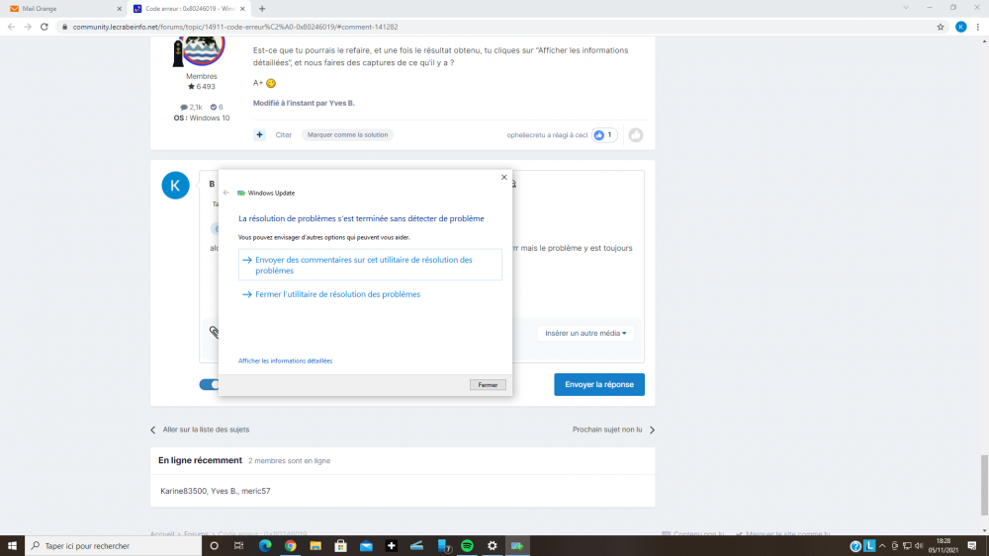Bookmark this page with star icon
The image size is (989, 556).
pyautogui.click(x=941, y=27)
